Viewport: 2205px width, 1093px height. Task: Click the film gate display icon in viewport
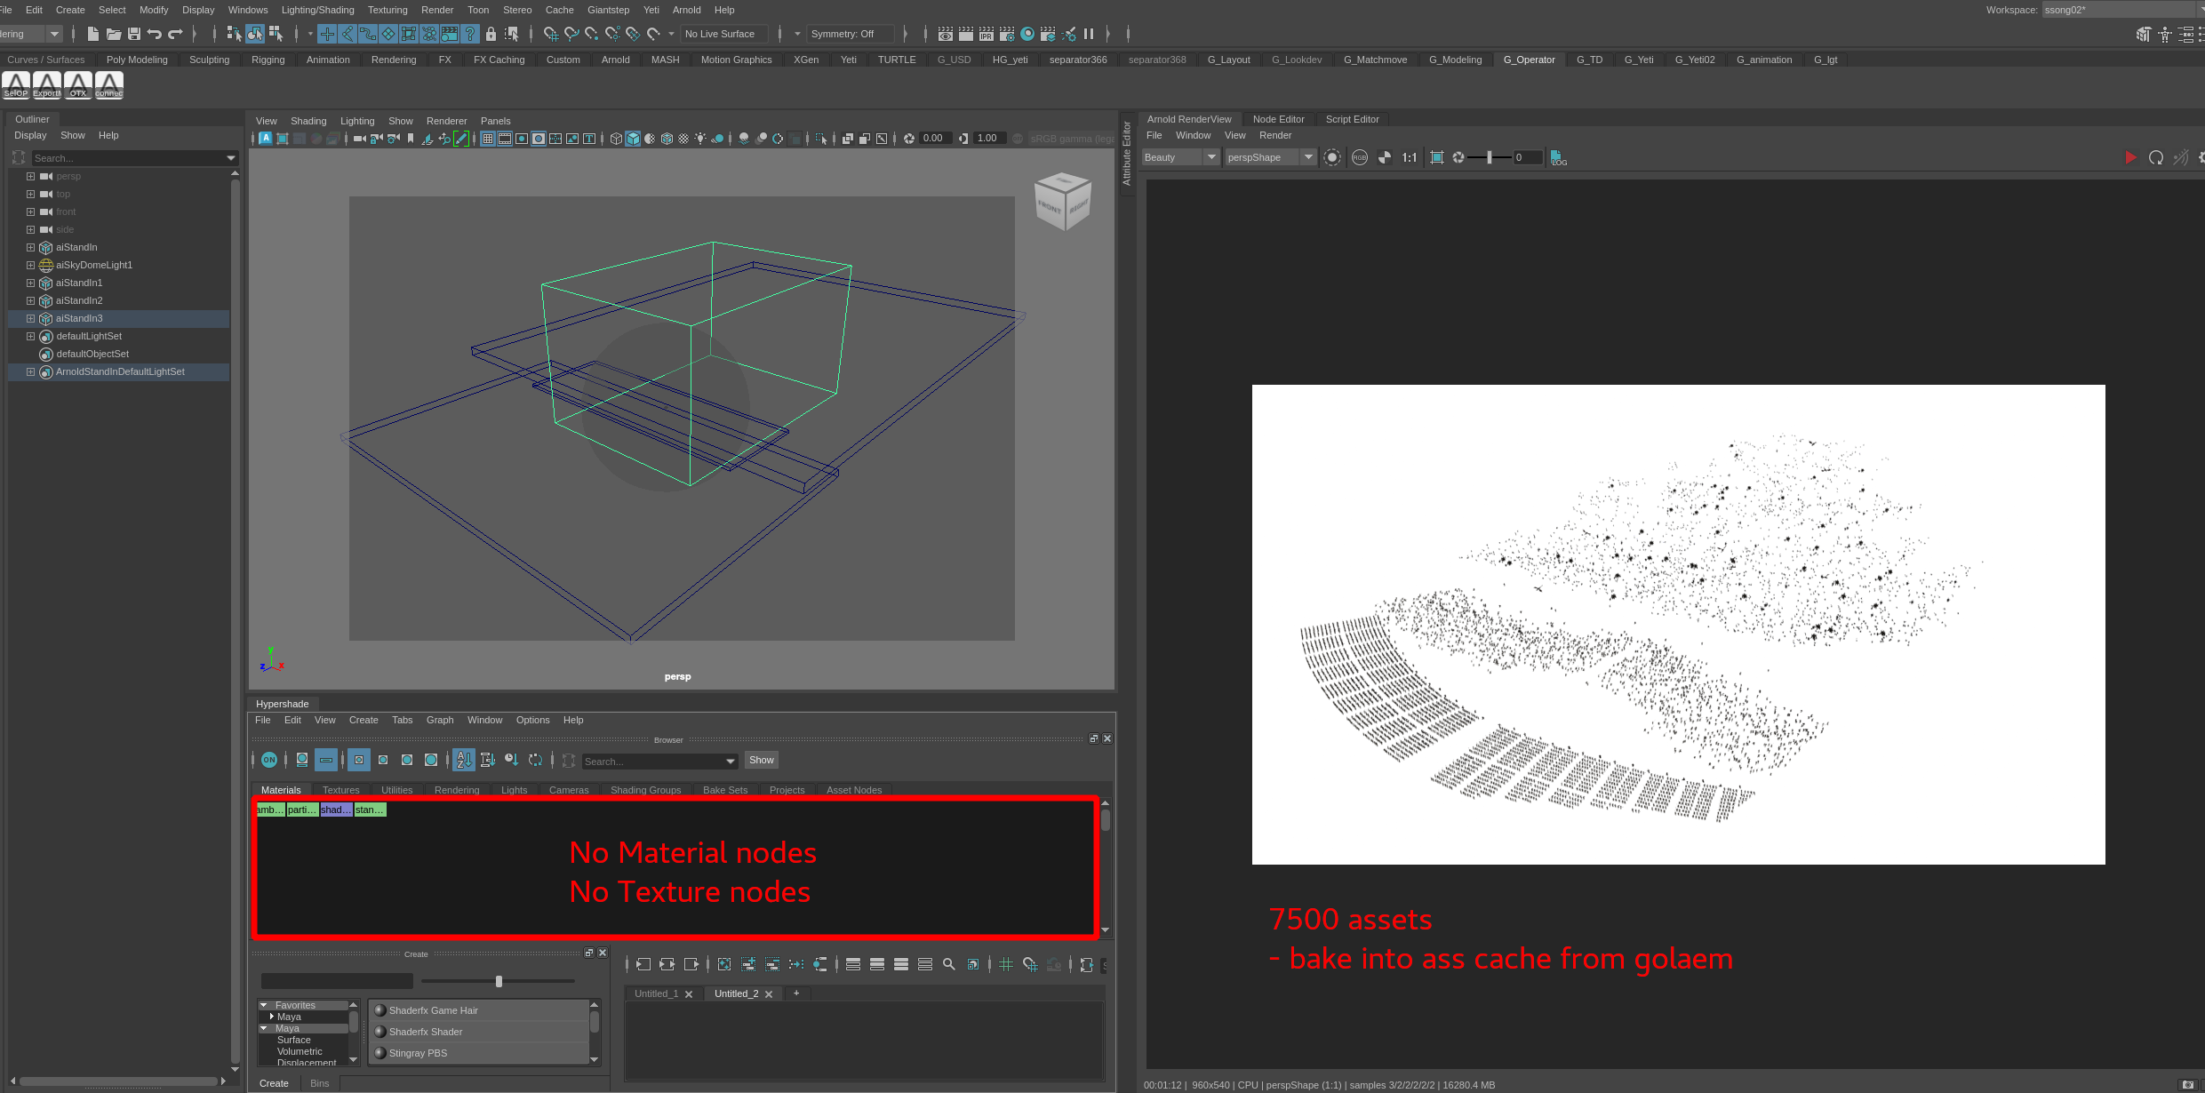point(505,138)
